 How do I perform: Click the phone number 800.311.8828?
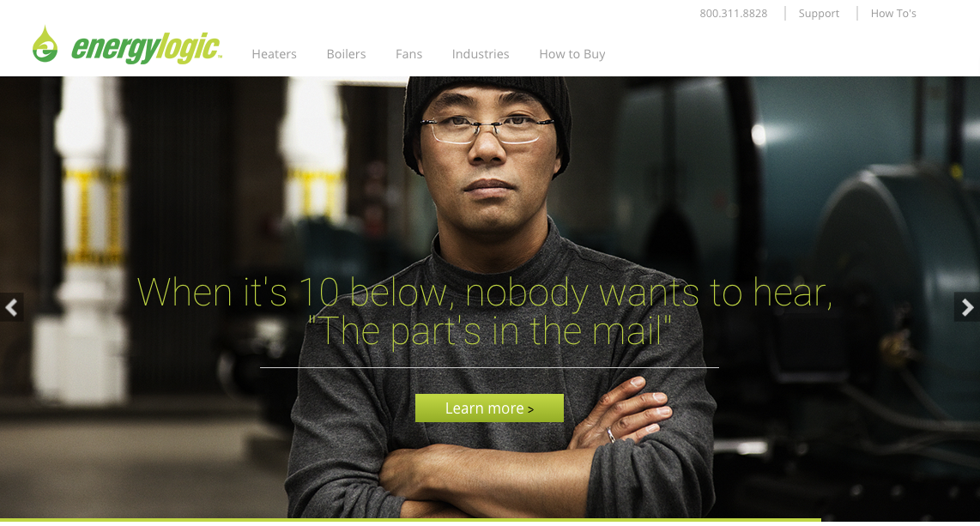733,14
